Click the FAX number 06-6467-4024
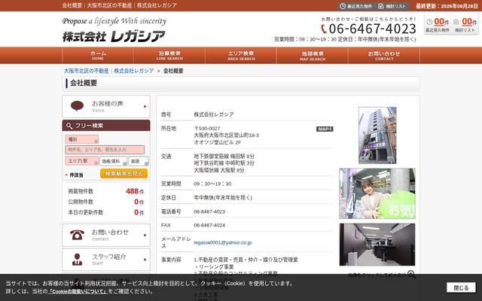 209,226
